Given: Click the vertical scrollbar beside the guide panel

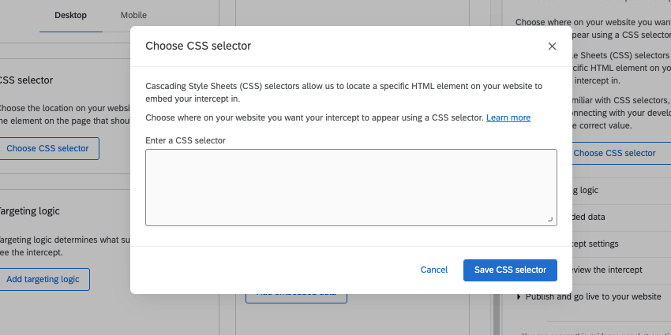Looking at the screenshot, I should 497,314.
